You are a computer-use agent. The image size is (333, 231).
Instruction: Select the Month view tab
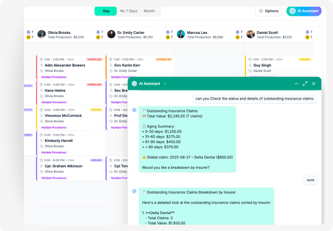pyautogui.click(x=149, y=11)
